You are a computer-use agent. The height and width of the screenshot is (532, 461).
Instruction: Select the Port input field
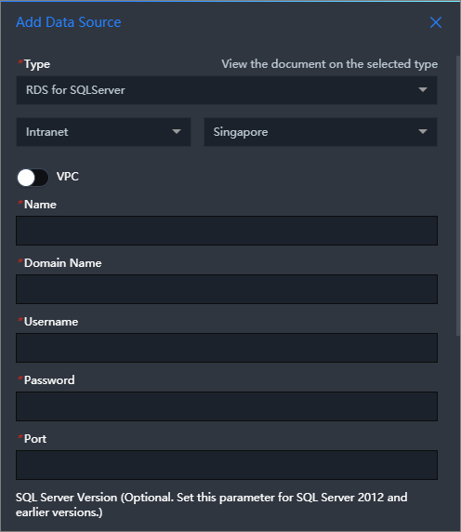[x=227, y=465]
